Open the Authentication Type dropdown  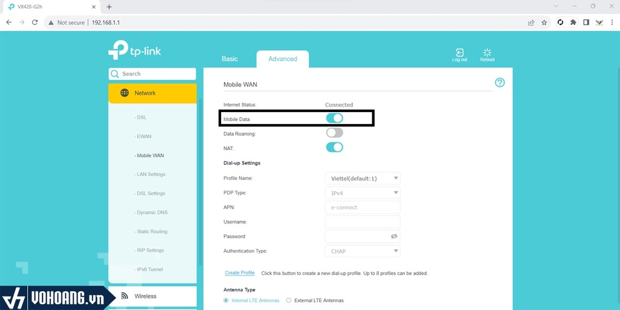[363, 251]
